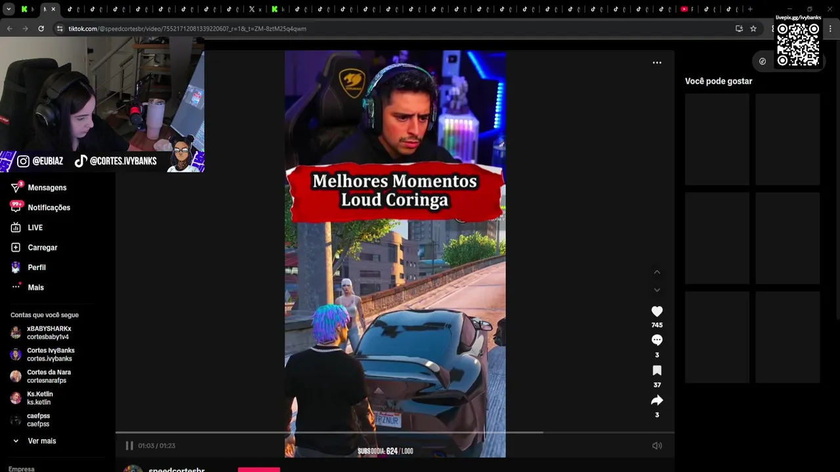Viewport: 840px width, 472px height.
Task: Go to the next video with down chevron
Action: click(657, 290)
